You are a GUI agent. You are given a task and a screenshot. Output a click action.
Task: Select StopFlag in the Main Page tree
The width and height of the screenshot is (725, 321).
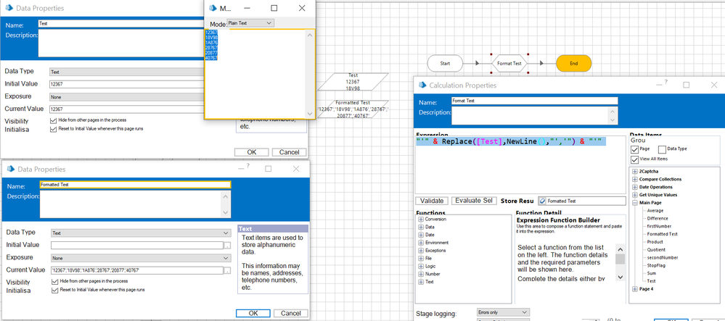(x=658, y=265)
